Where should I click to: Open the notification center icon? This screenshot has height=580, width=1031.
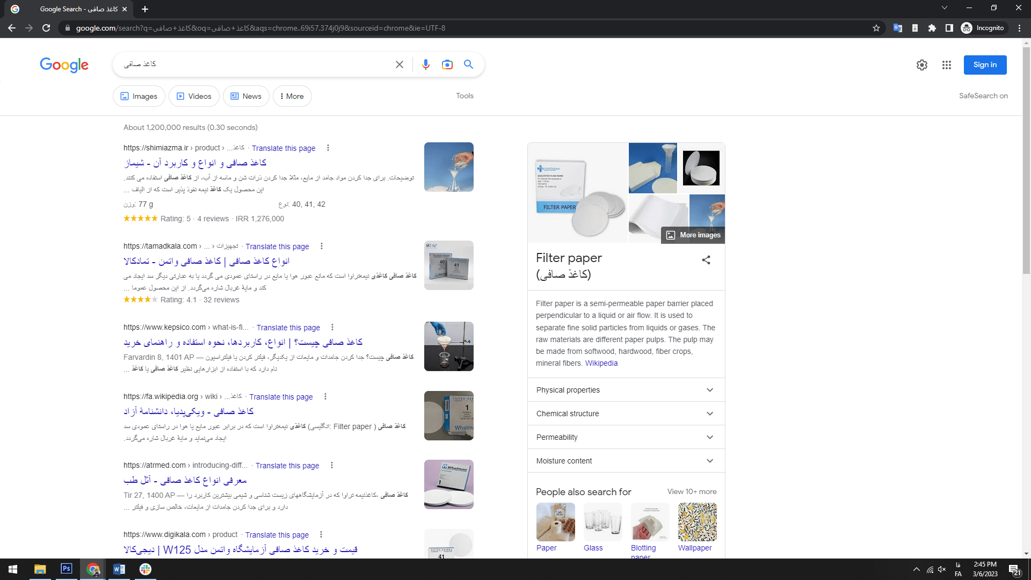1014,569
